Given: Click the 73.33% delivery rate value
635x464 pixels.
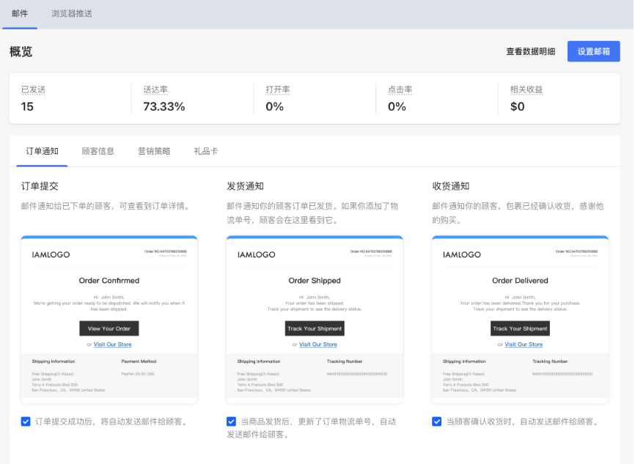Looking at the screenshot, I should tap(164, 106).
